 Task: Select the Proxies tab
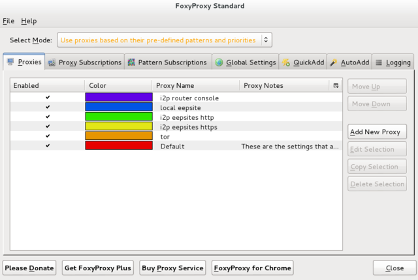click(24, 62)
